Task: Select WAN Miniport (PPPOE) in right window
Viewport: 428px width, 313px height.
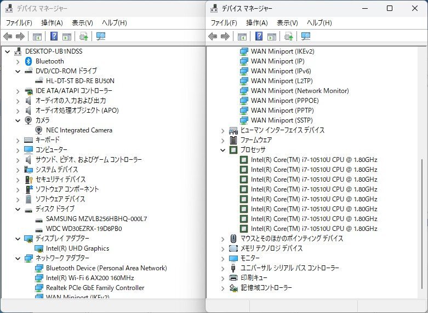Action: point(285,101)
